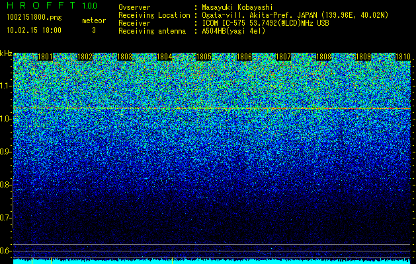Click the green 'meteor' label
Viewport: 416px width, 264px height.
[94, 20]
